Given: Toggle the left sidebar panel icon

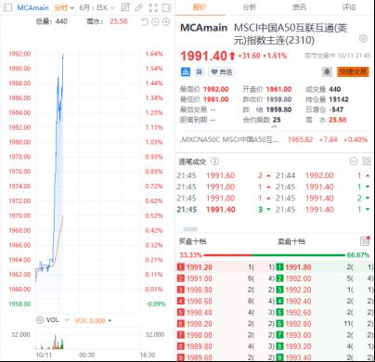Looking at the screenshot, I should pos(7,7).
